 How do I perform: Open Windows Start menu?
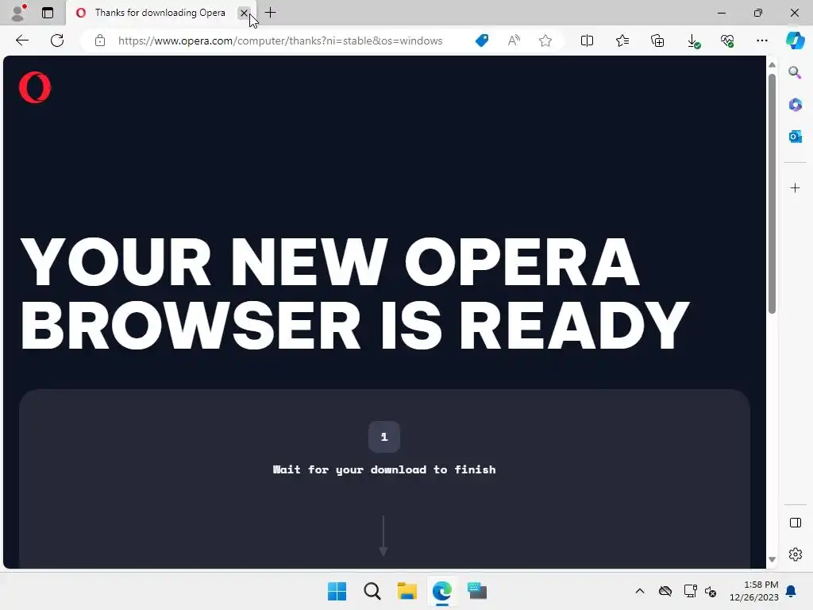coord(337,591)
